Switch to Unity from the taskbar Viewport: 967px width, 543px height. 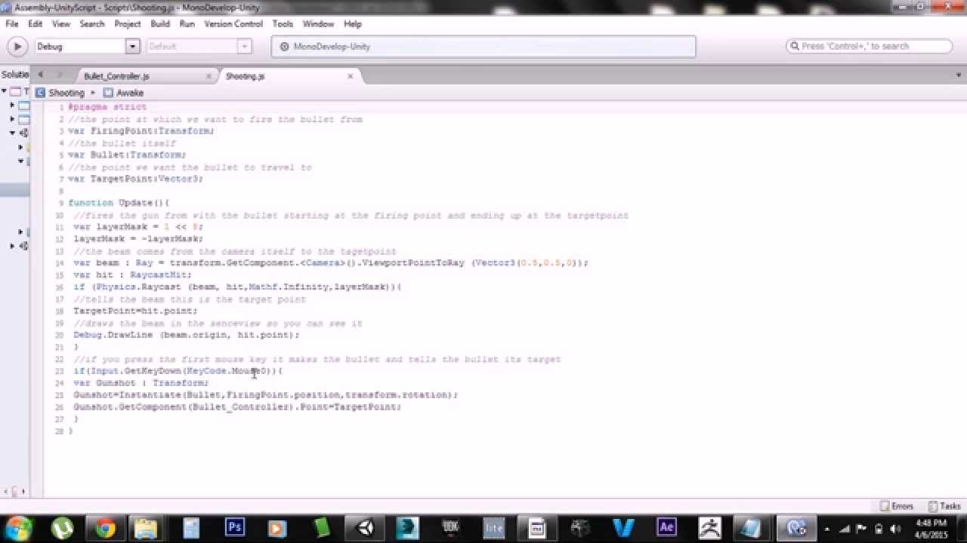365,528
